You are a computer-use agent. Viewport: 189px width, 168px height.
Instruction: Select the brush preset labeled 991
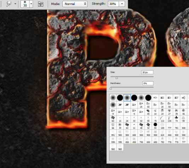[x=113, y=133]
